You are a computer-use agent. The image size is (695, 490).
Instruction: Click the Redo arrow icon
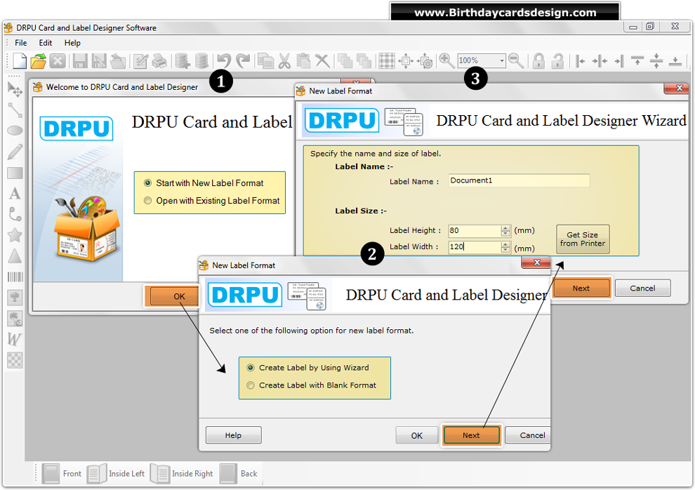243,60
